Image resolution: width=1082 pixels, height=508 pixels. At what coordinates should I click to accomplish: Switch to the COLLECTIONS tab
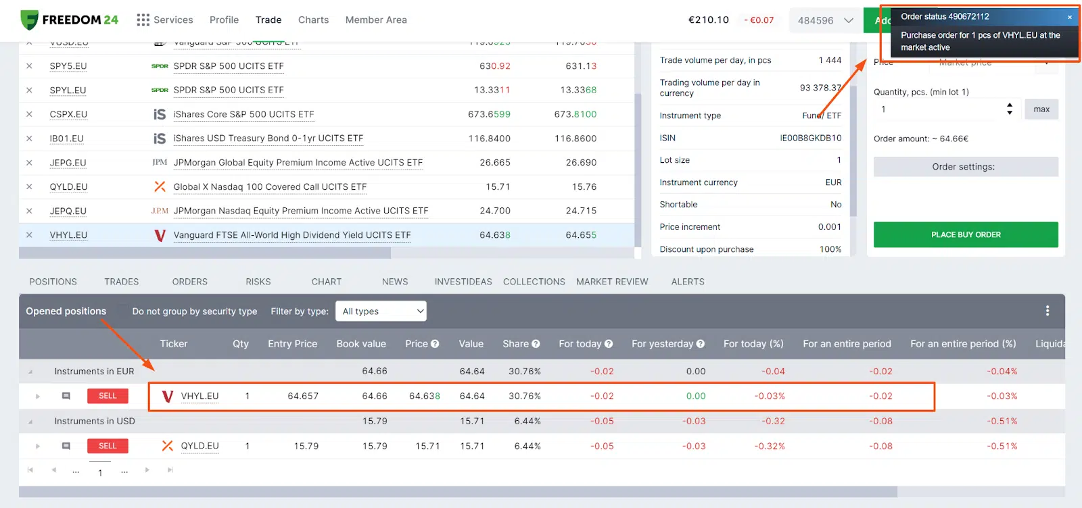point(534,282)
